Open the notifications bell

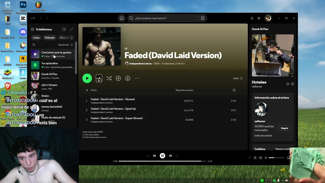pyautogui.click(x=252, y=18)
